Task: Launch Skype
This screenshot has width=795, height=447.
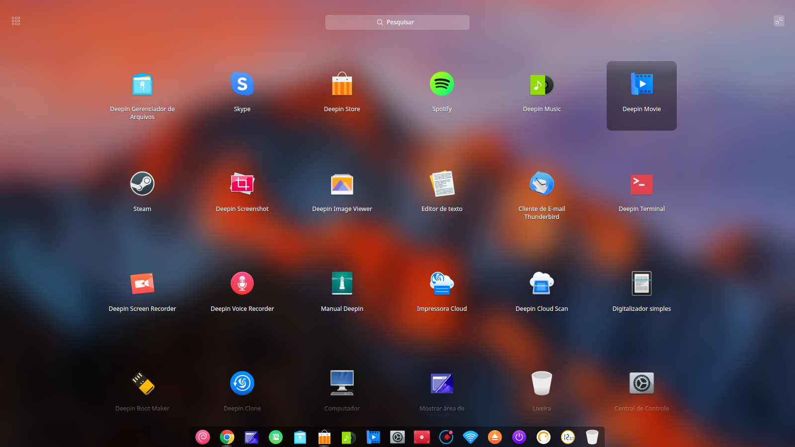Action: (242, 84)
